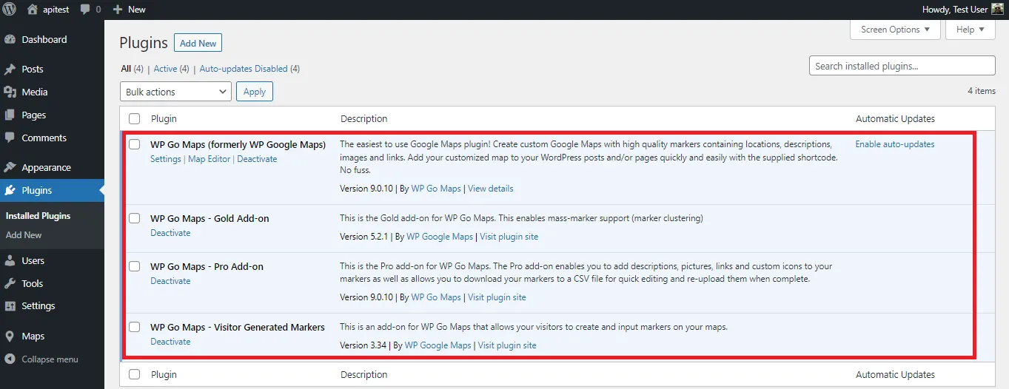Viewport: 1009px width, 389px height.
Task: Click the Media icon in the sidebar
Action: click(10, 92)
